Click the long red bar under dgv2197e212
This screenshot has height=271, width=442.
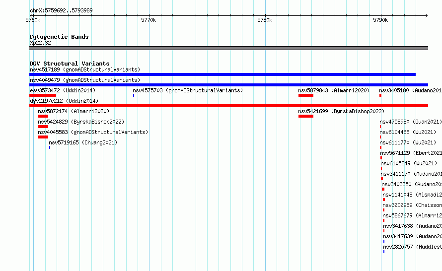point(228,106)
